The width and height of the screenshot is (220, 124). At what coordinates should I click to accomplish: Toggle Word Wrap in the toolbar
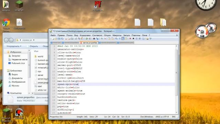point(116,39)
